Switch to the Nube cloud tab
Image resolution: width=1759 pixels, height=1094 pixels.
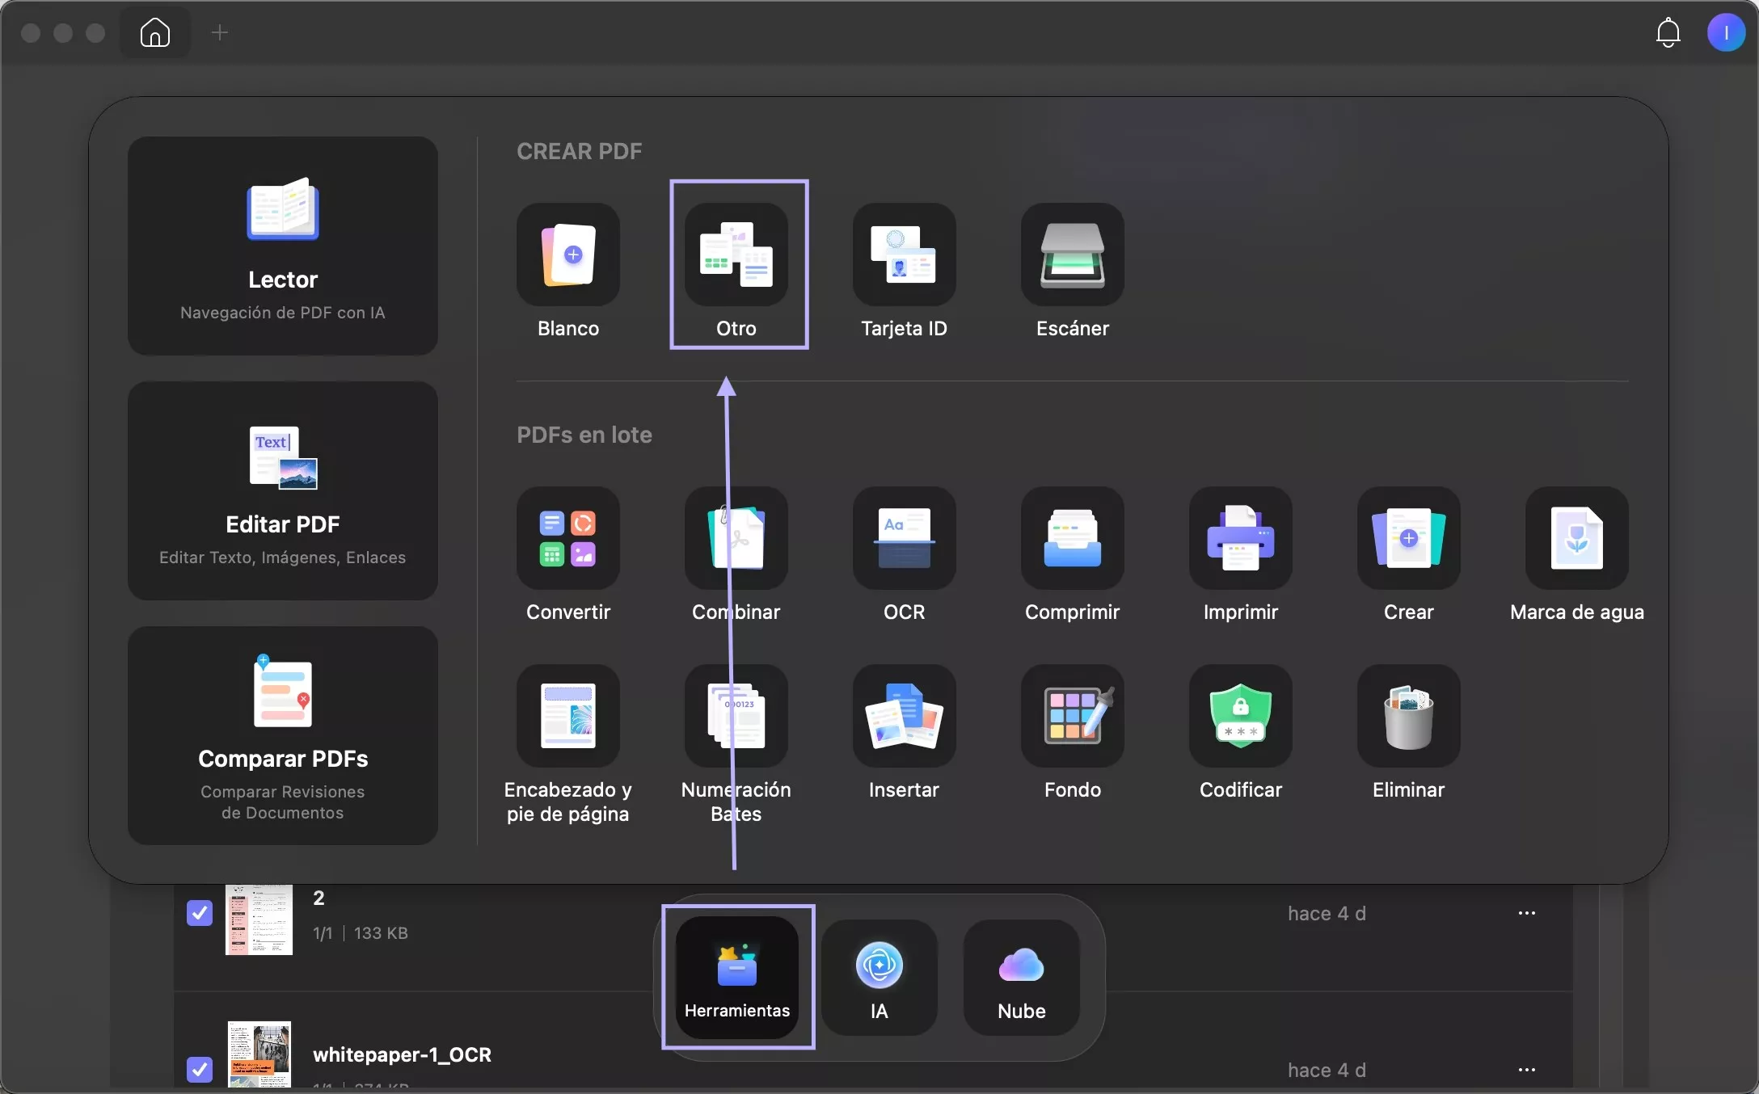pyautogui.click(x=1022, y=978)
